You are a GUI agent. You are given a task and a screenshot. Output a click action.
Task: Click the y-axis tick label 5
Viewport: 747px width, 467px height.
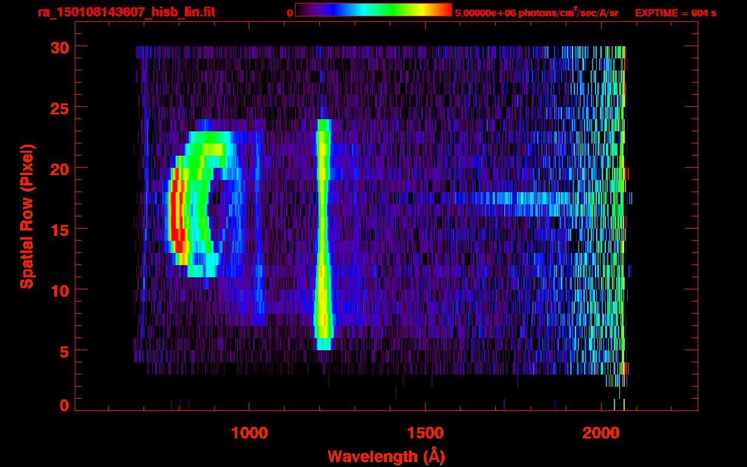[63, 351]
